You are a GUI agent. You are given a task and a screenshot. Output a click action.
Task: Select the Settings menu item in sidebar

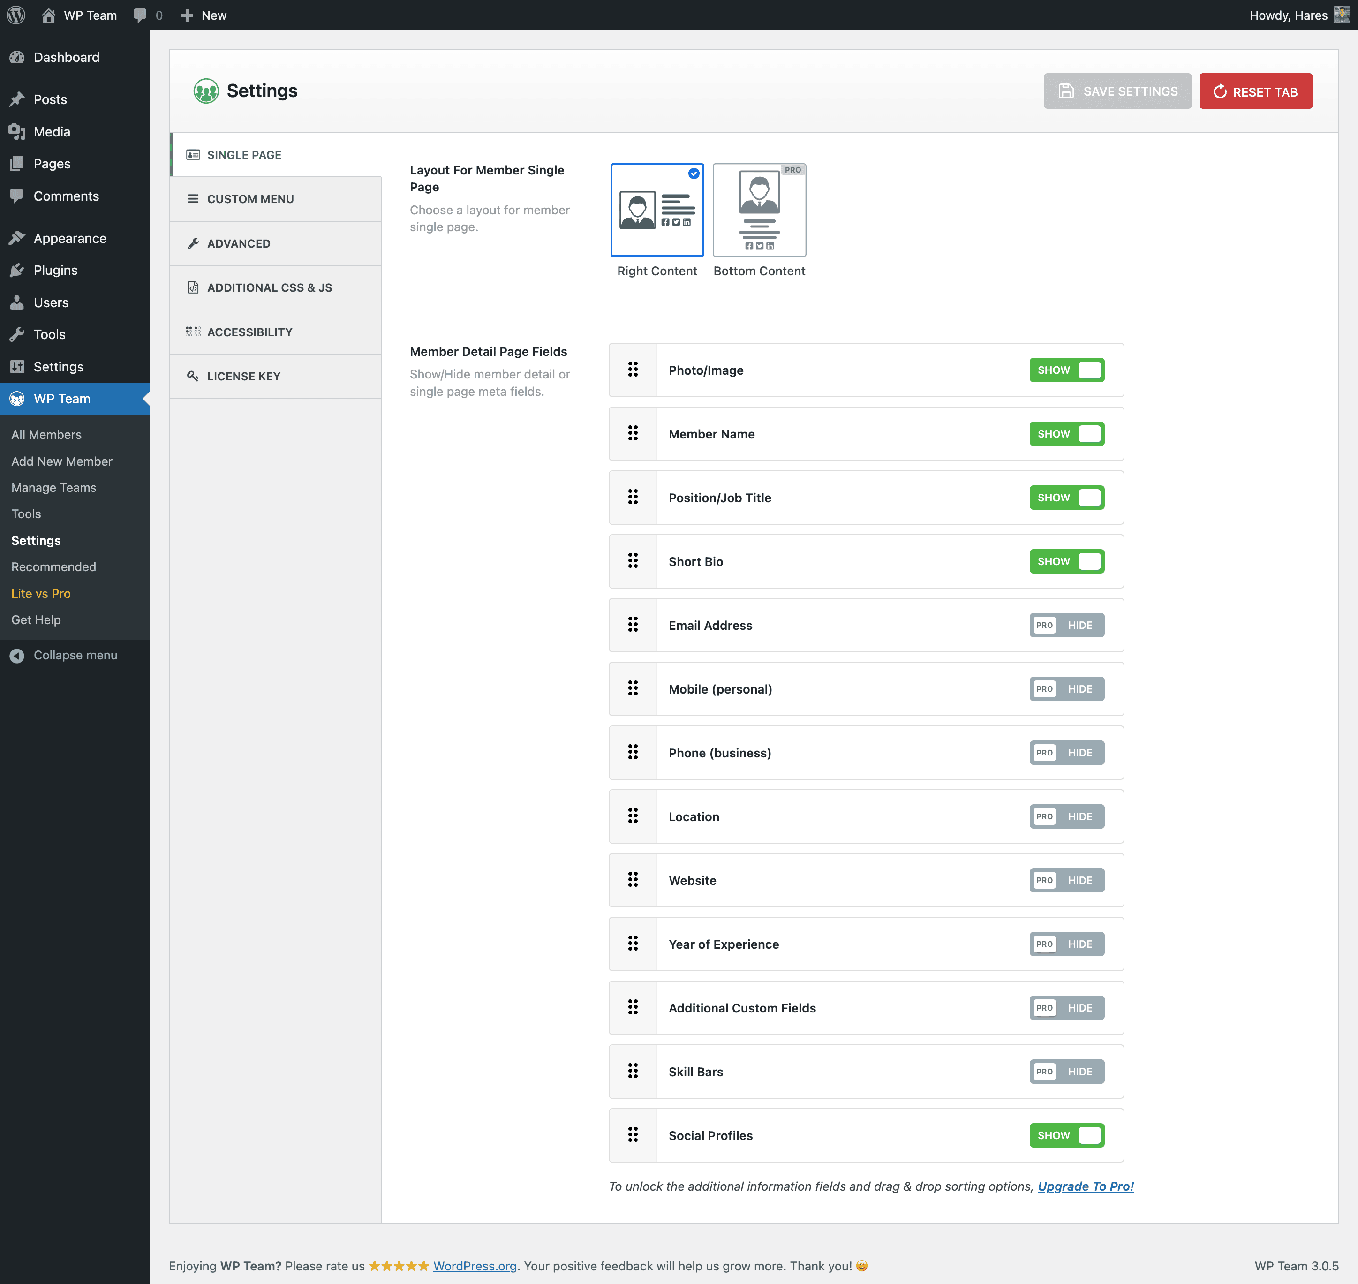[58, 366]
